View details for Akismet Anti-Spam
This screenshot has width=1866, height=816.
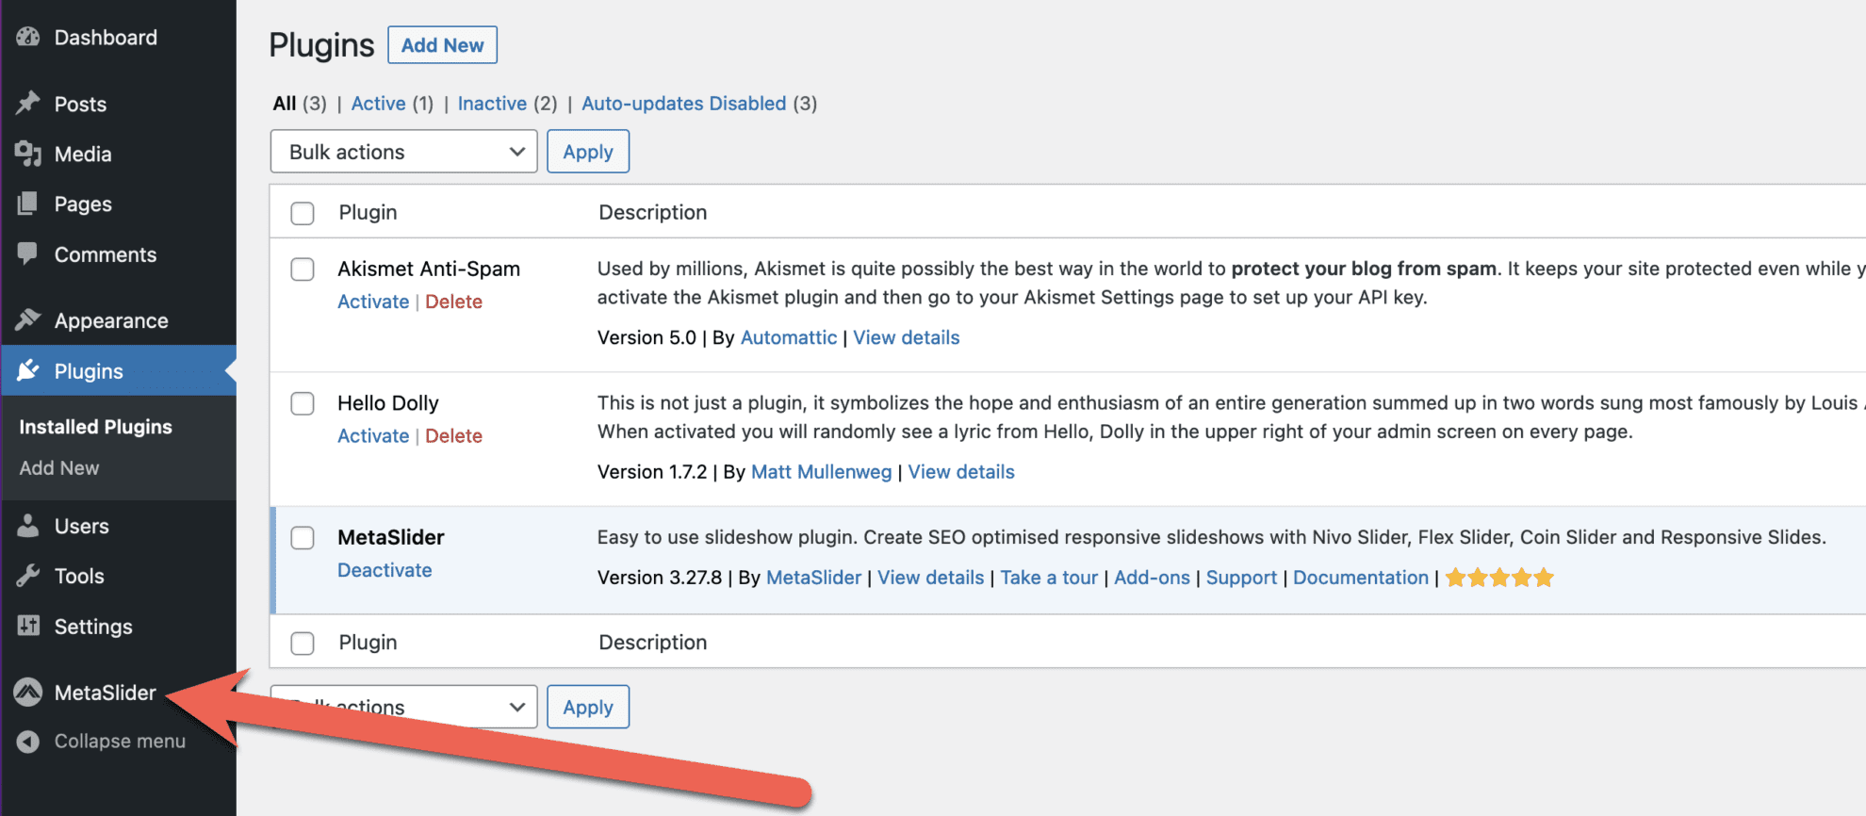click(x=906, y=336)
